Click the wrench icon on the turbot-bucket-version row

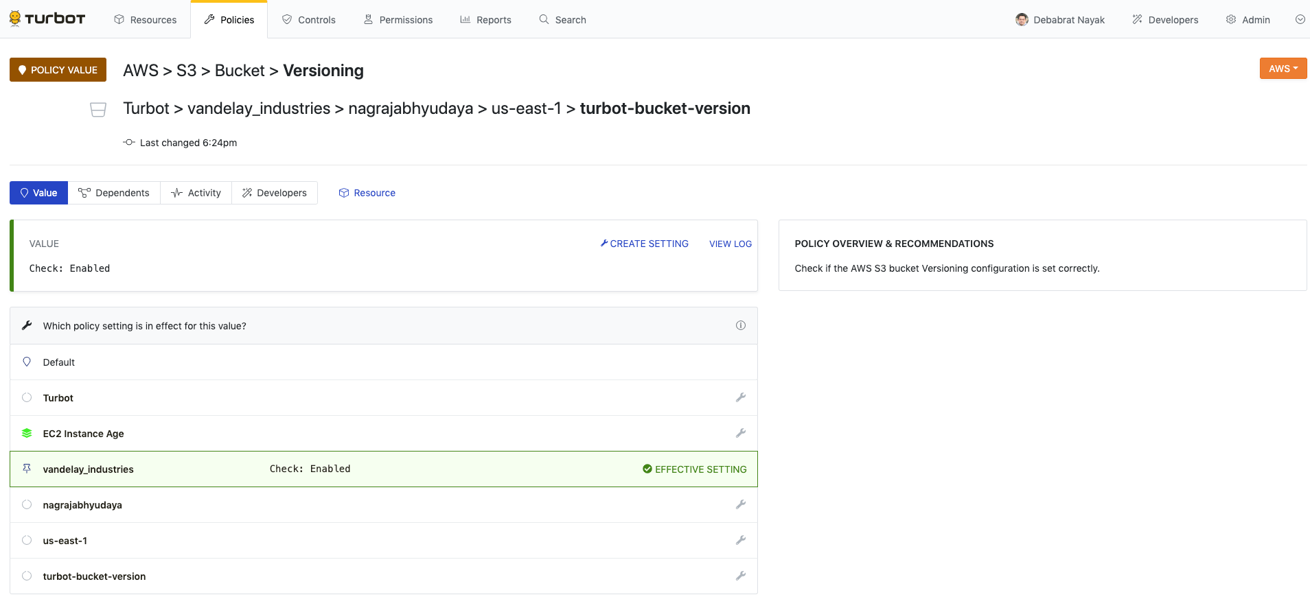pyautogui.click(x=740, y=576)
